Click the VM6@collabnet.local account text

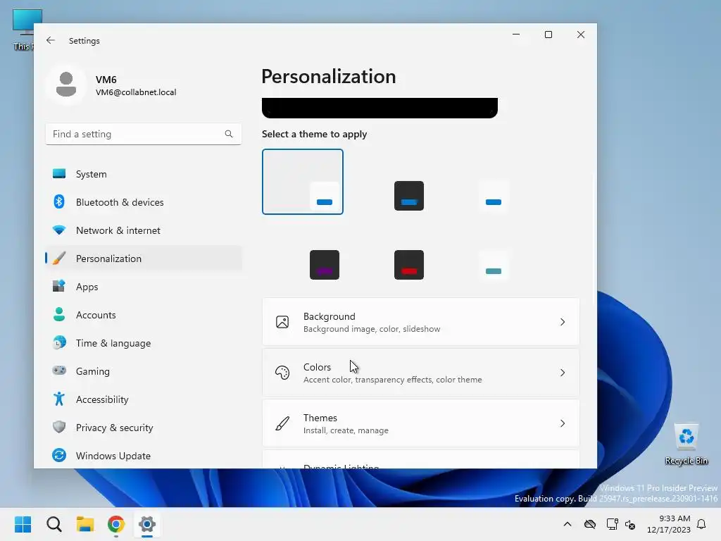point(136,92)
